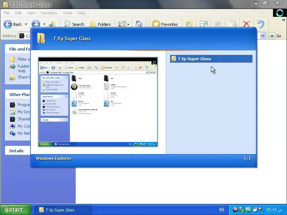Viewport: 287px width, 215px height.
Task: Click the Windows Explorer switcher label
Action: [53, 158]
